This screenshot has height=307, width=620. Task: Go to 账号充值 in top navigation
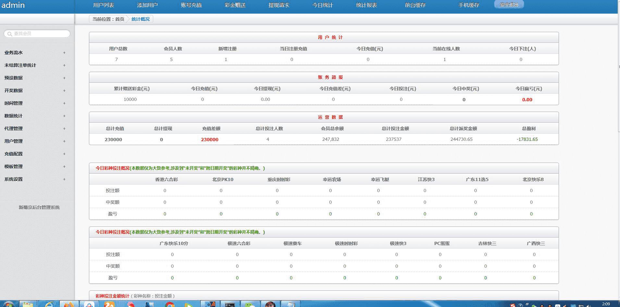191,5
